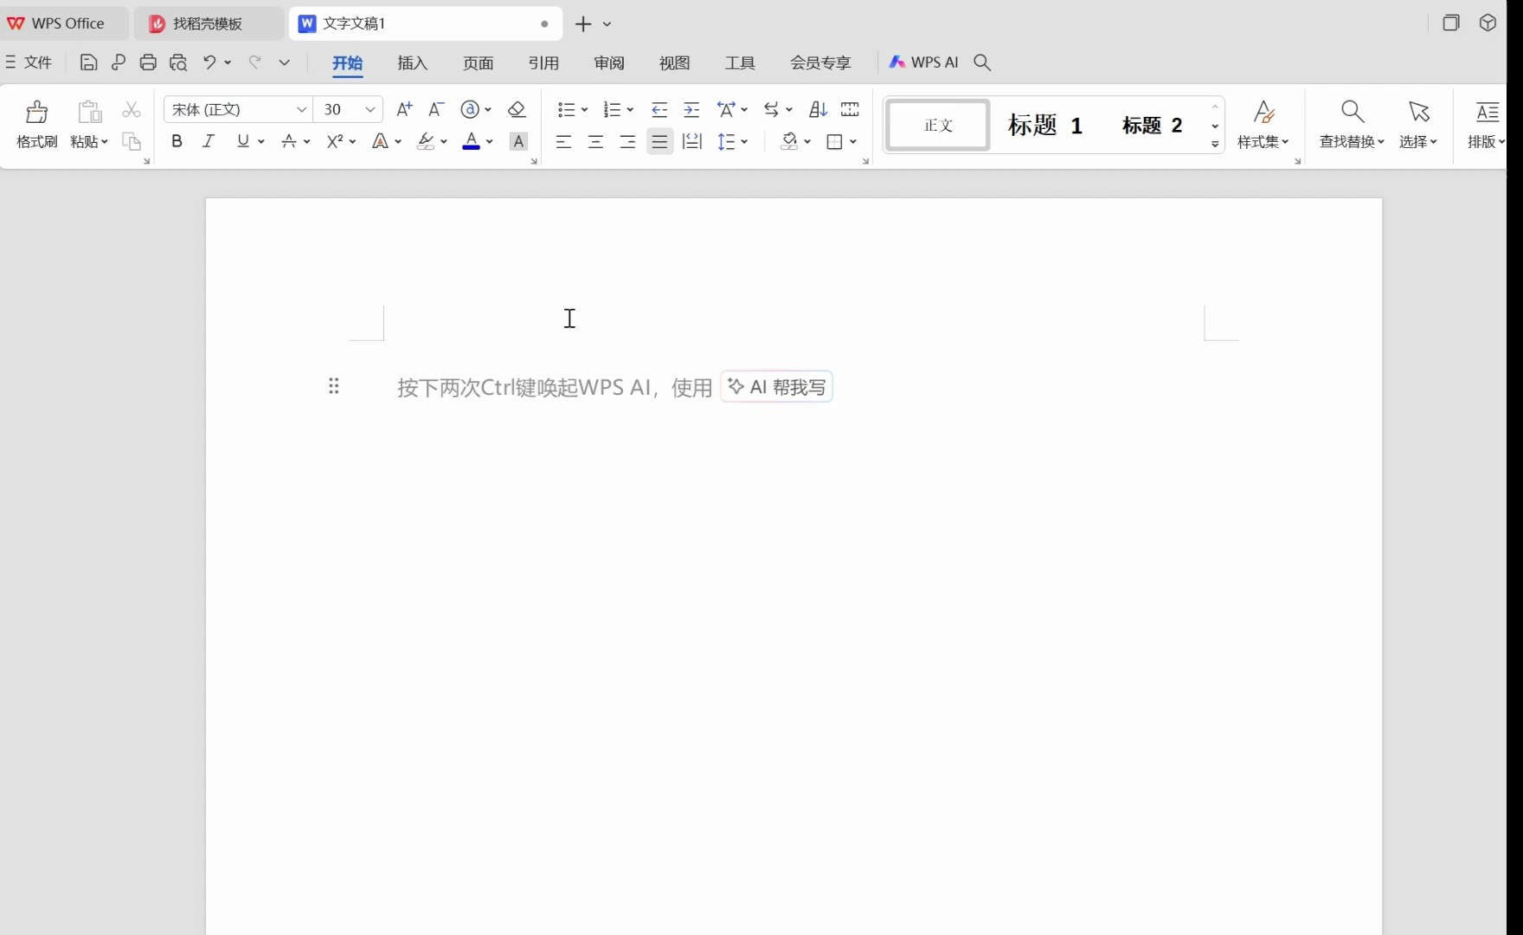Image resolution: width=1523 pixels, height=935 pixels.
Task: Switch to the 插入 ribbon tab
Action: tap(412, 62)
